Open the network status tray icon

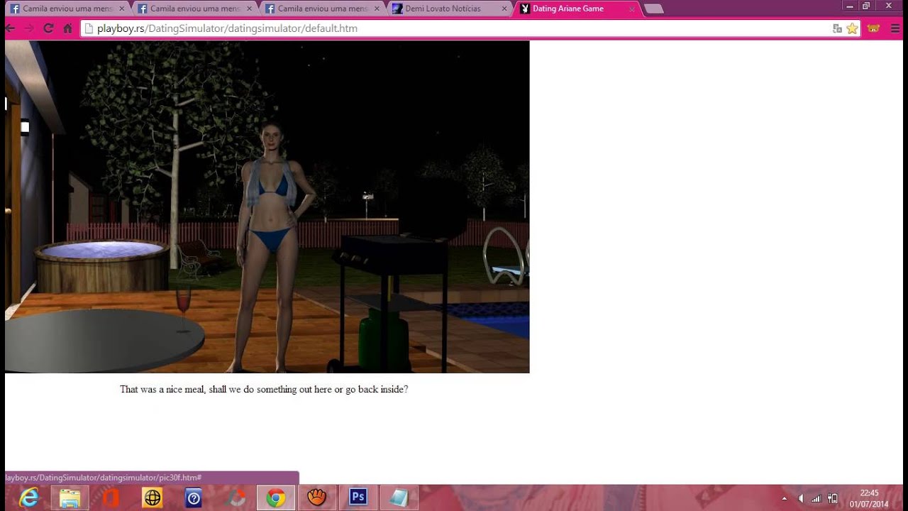coord(816,499)
